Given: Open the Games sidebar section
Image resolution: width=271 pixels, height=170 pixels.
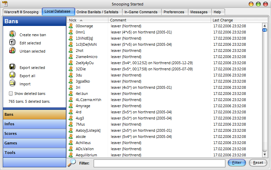Looking at the screenshot, I should click(x=34, y=143).
